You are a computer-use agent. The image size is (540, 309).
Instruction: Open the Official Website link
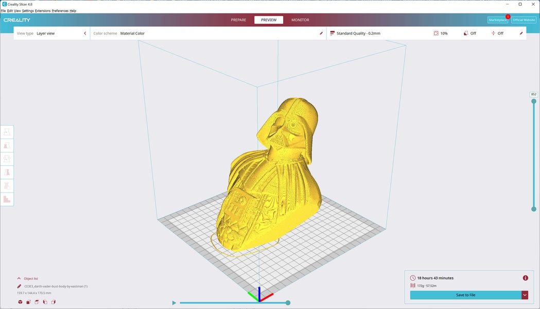pyautogui.click(x=524, y=20)
